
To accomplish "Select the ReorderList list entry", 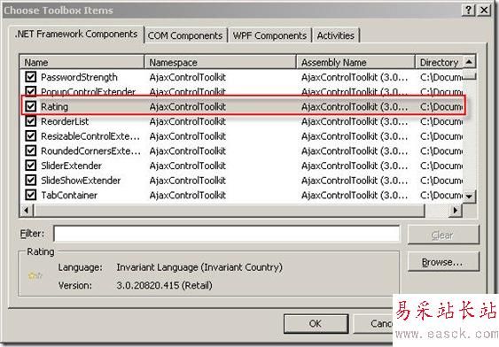I will coord(65,121).
